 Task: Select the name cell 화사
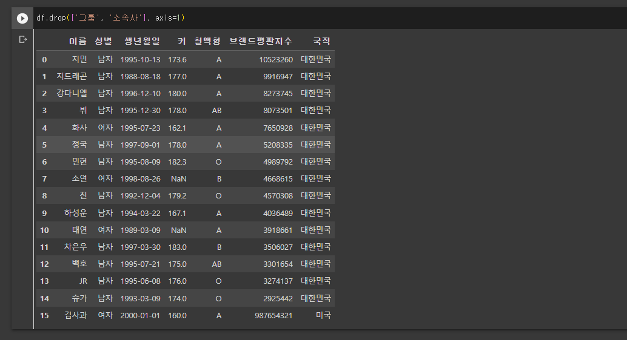pos(79,128)
